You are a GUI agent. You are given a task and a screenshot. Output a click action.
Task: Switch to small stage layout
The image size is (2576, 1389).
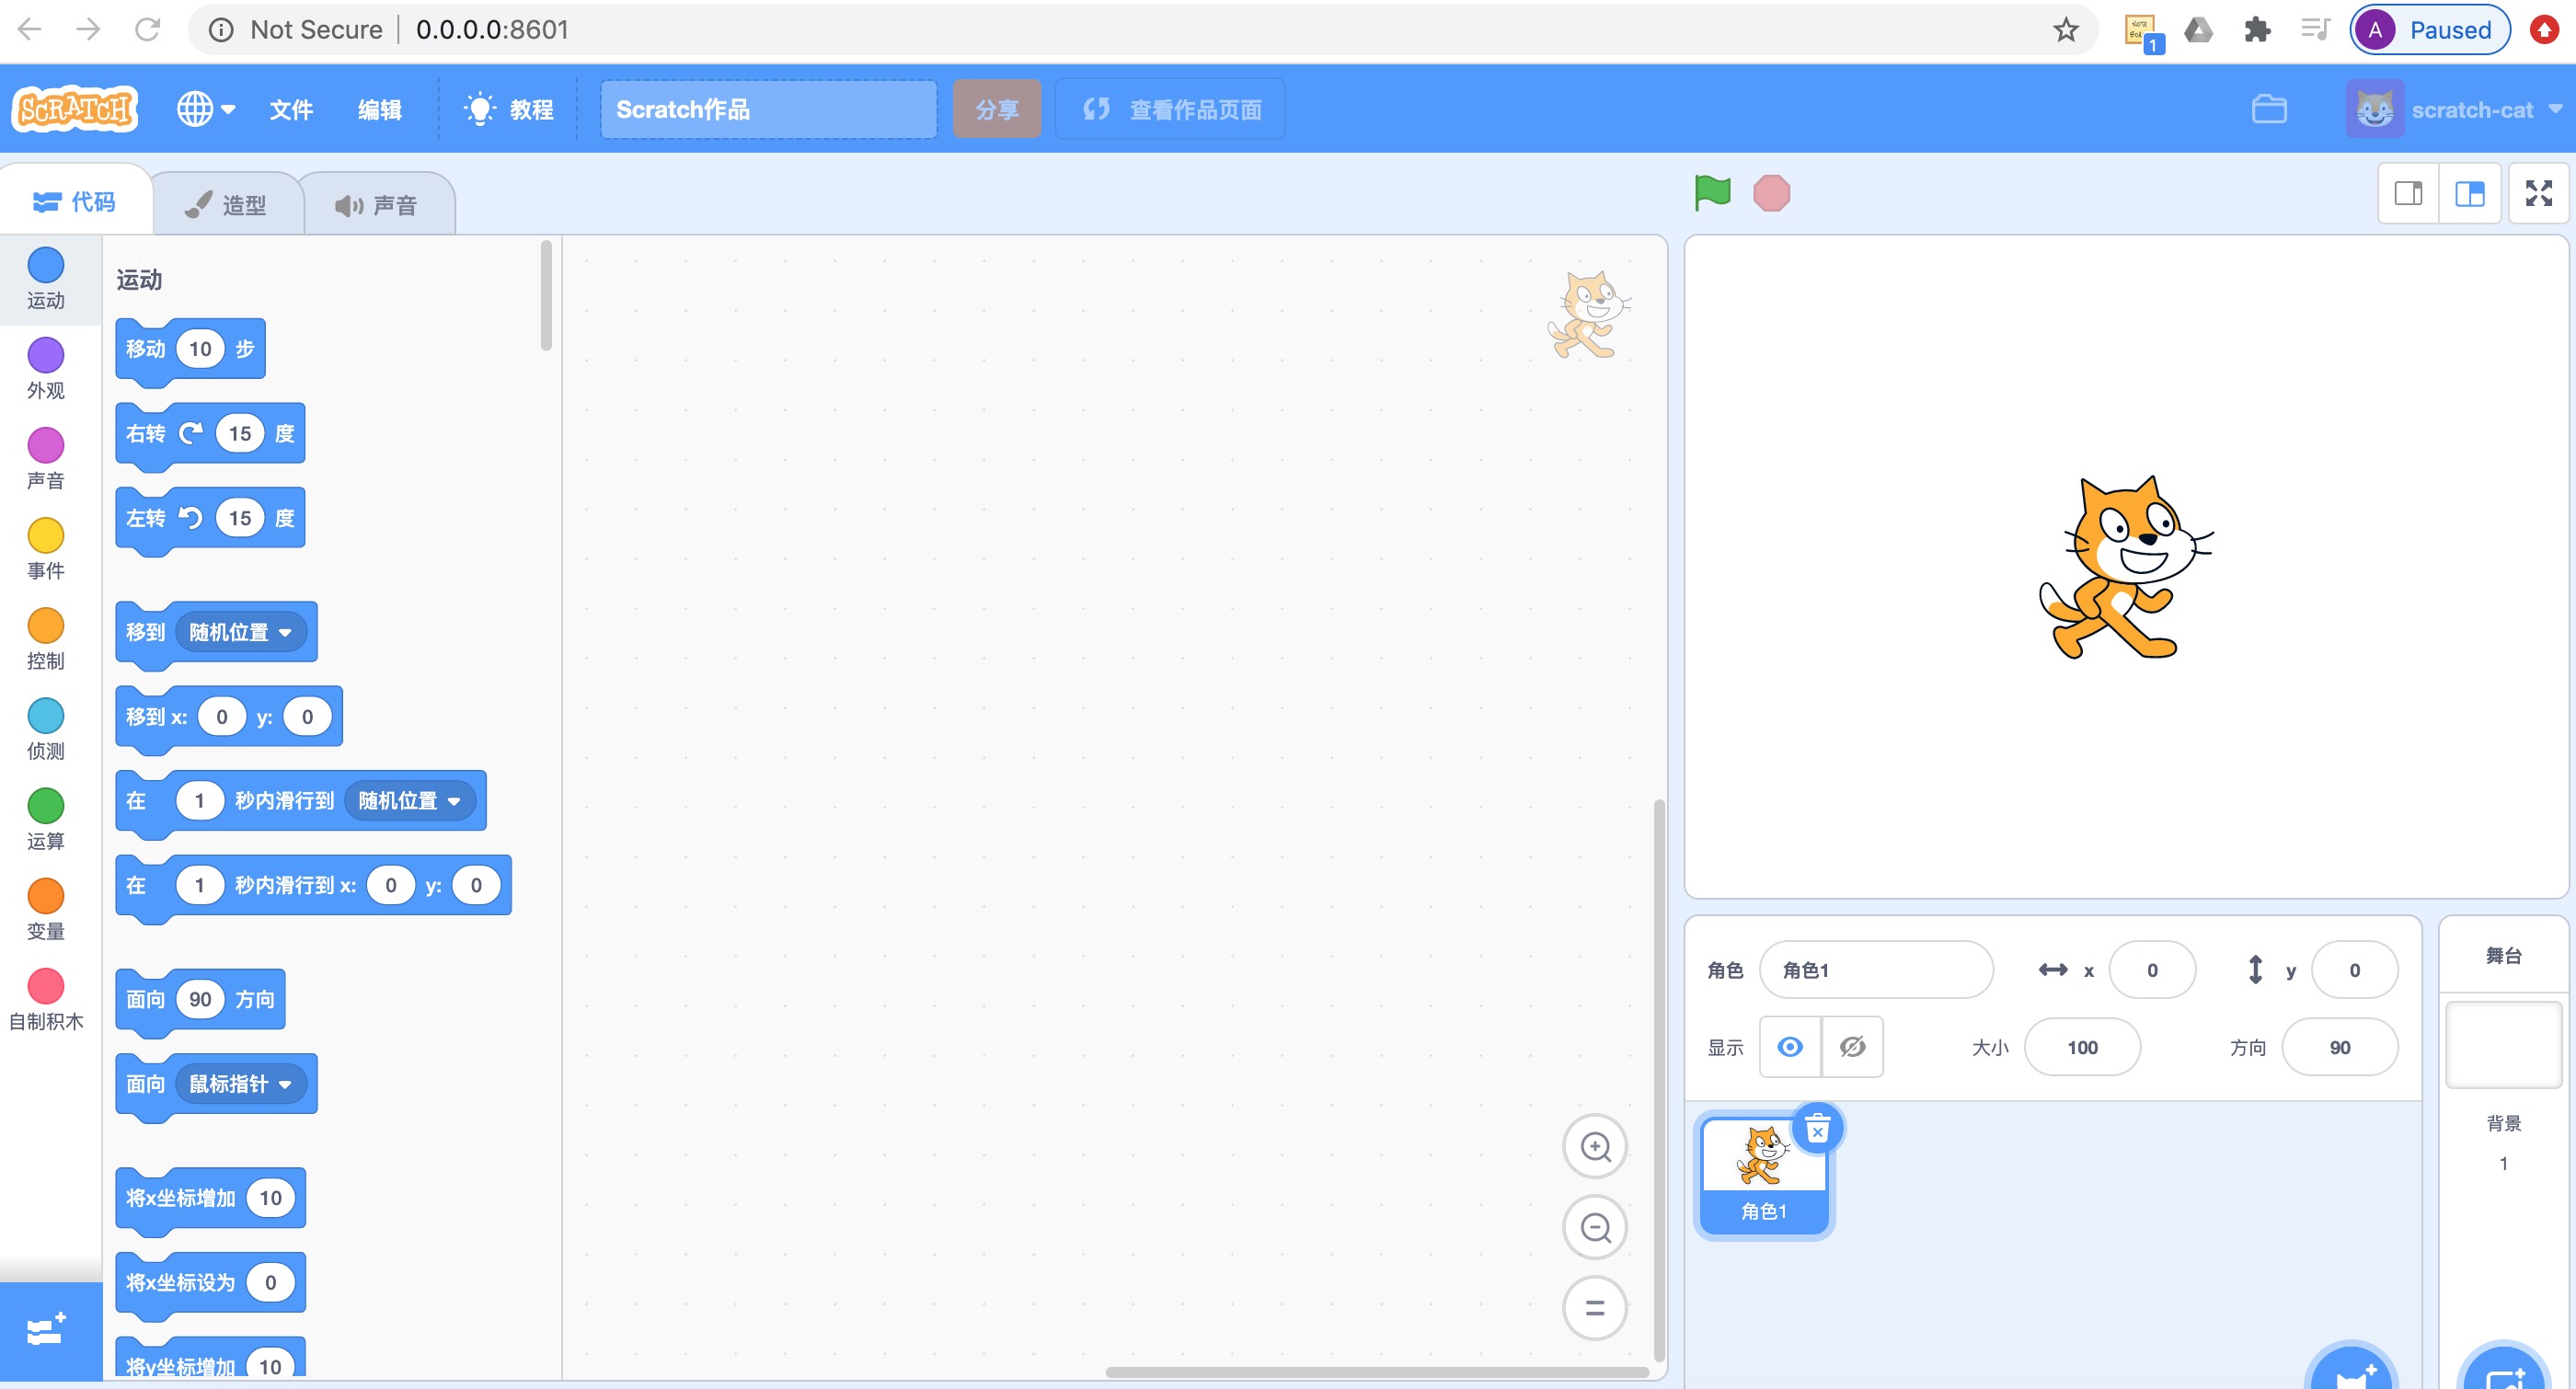click(2408, 193)
